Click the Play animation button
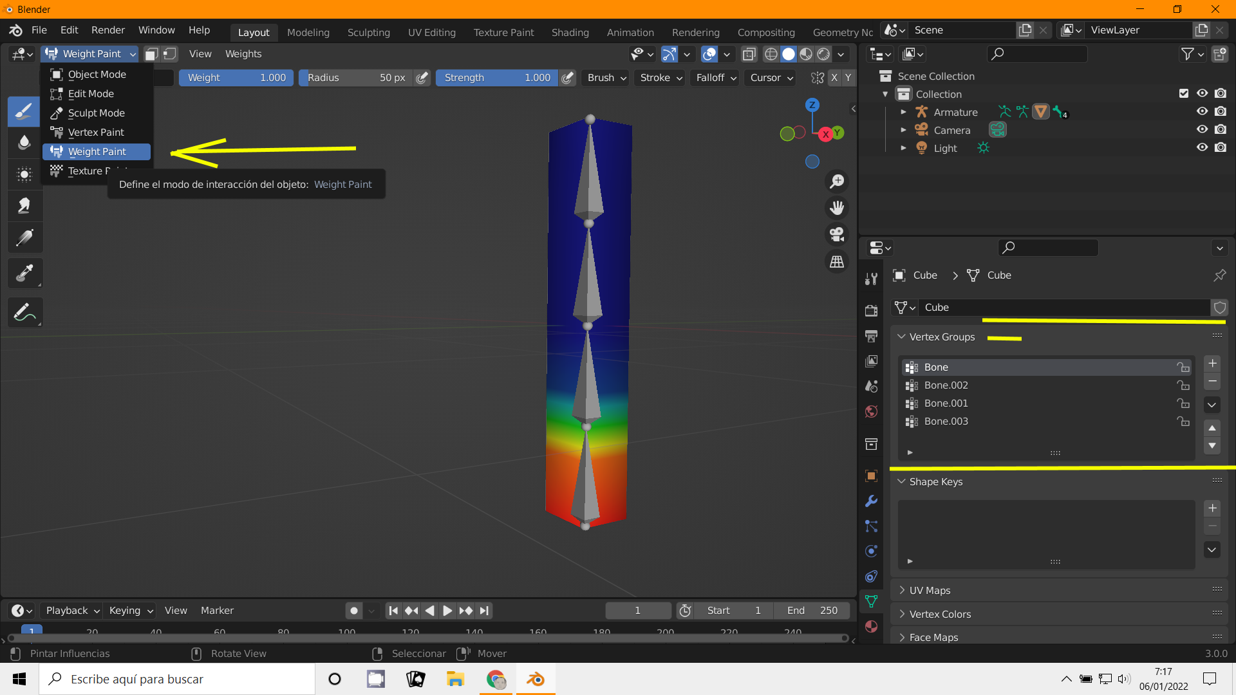 [447, 611]
